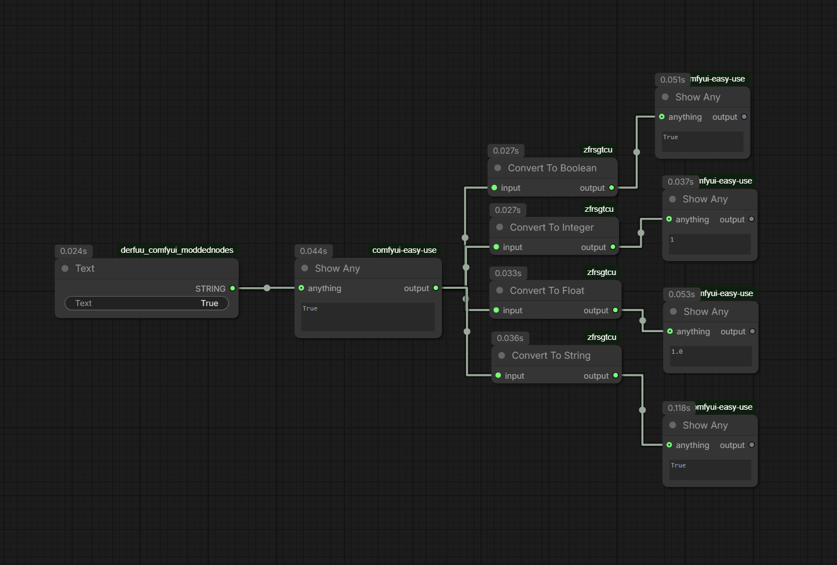This screenshot has width=837, height=565.
Task: Click the comfyui-easy-use badge above middle Show Any
Action: [404, 250]
